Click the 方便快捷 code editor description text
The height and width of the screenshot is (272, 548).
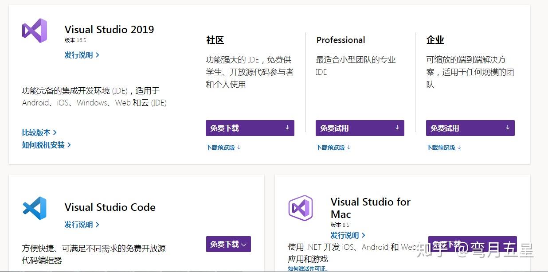(x=94, y=254)
